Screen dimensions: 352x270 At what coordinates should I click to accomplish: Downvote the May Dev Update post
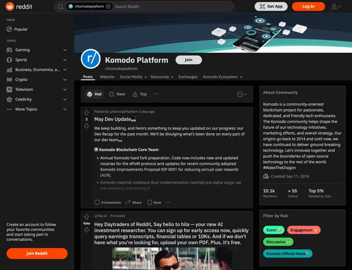(x=87, y=126)
